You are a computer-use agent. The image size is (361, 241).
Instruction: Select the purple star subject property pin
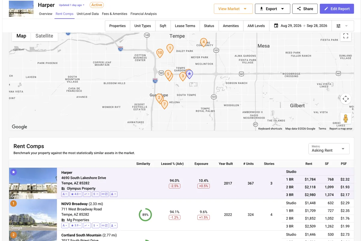pos(189,74)
